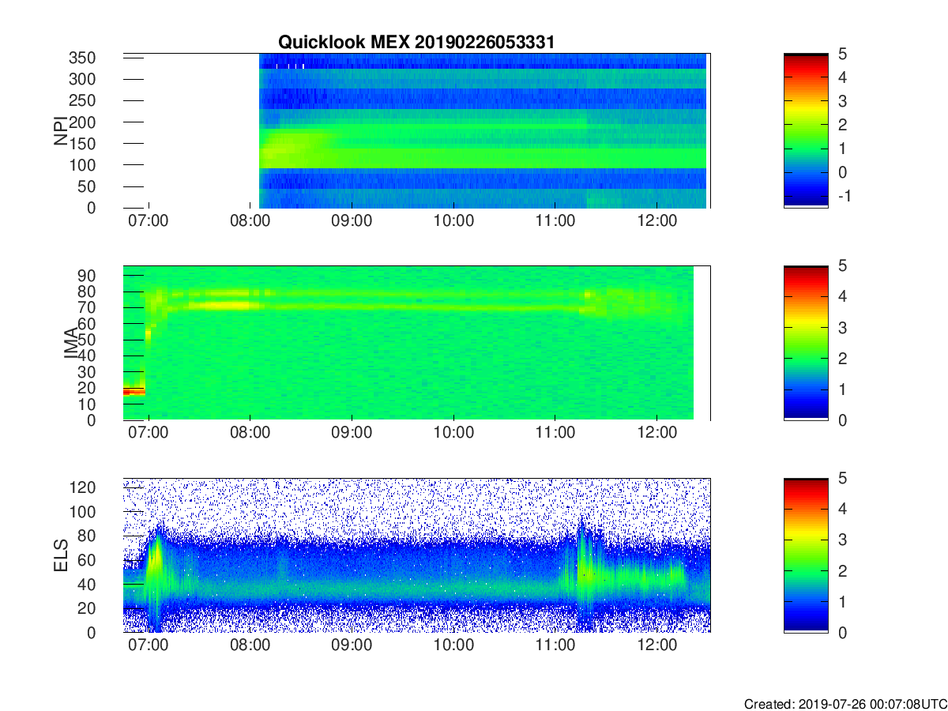Click the 09:00 label under ELS plot

coord(352,645)
